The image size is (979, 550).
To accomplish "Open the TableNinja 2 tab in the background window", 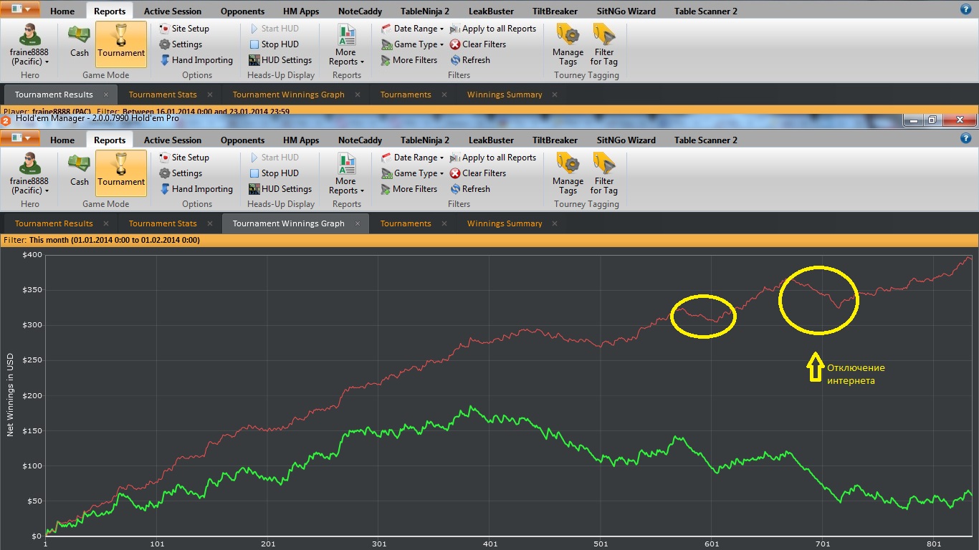I will 425,11.
